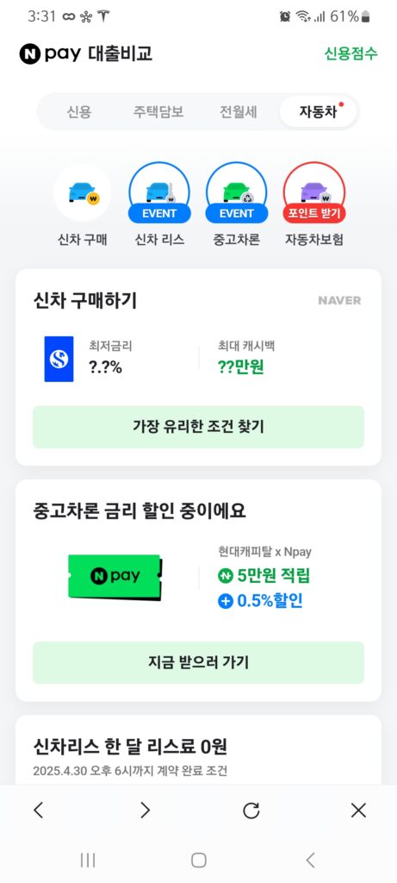Switch to the 주택담보 tab

tap(158, 112)
